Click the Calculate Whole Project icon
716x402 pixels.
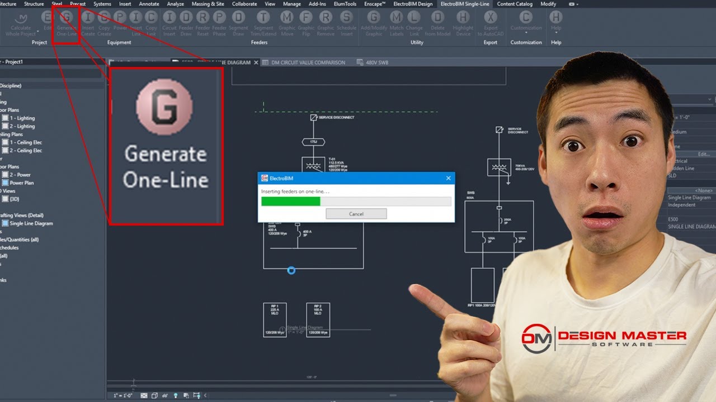pos(21,18)
